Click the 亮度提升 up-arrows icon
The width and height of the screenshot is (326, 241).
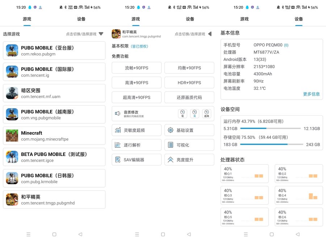coord(170,160)
